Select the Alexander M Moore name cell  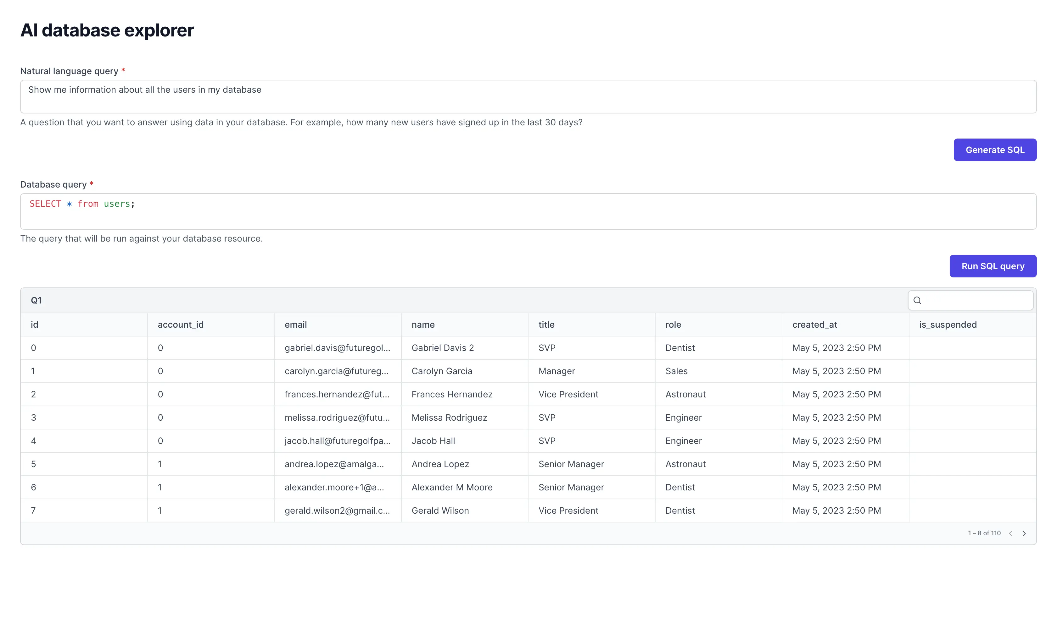click(x=465, y=488)
